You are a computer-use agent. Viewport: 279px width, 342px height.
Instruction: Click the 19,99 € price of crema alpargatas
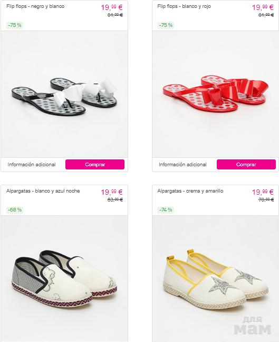pyautogui.click(x=263, y=192)
